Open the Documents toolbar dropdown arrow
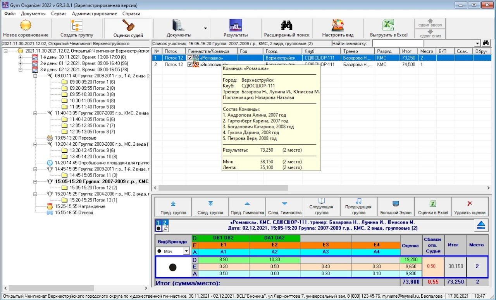 [205, 28]
